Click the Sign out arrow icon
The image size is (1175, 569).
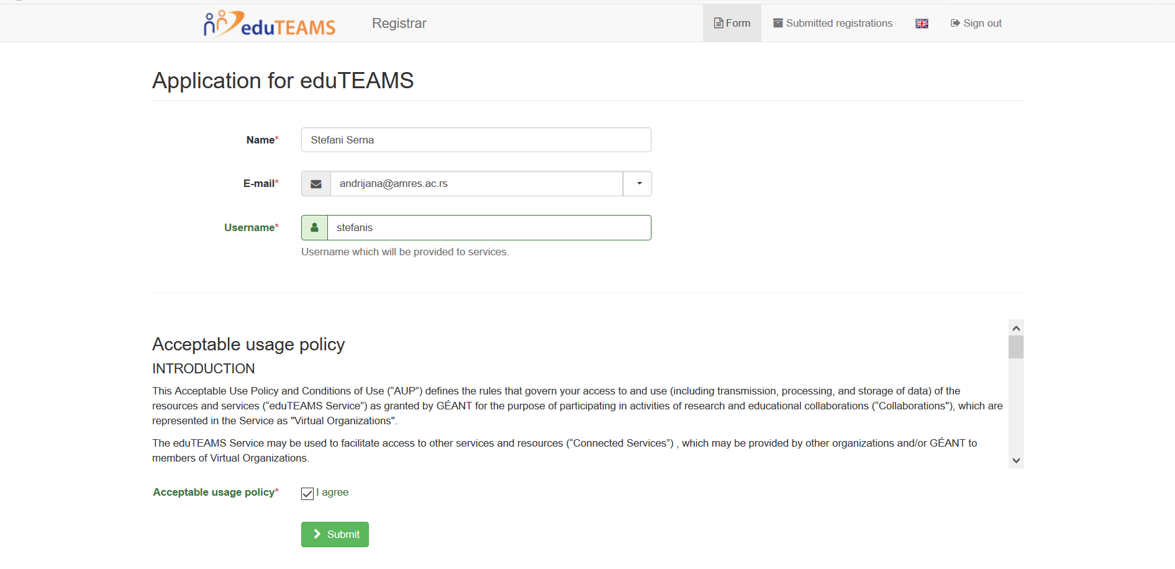[955, 23]
